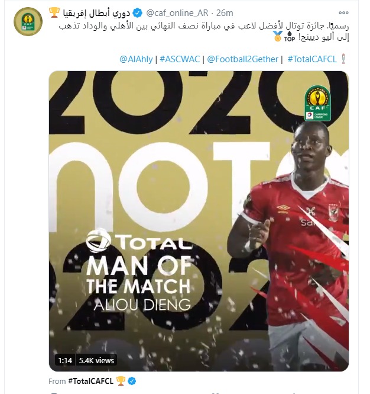370x394 pixels.
Task: Visit the @Football2Gether mention
Action: click(x=243, y=59)
